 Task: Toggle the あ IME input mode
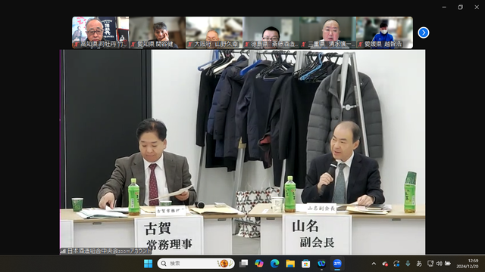[419, 264]
